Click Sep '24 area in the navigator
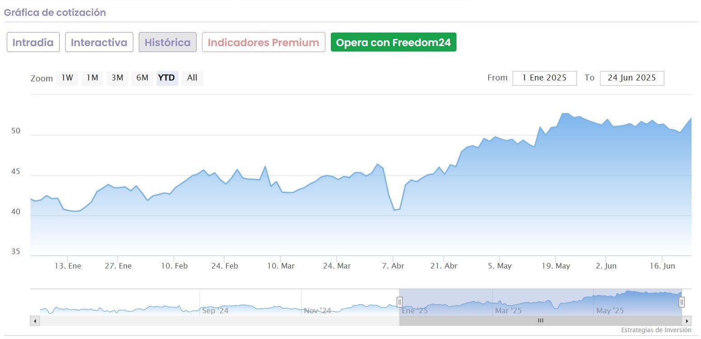The image size is (701, 339). (215, 311)
